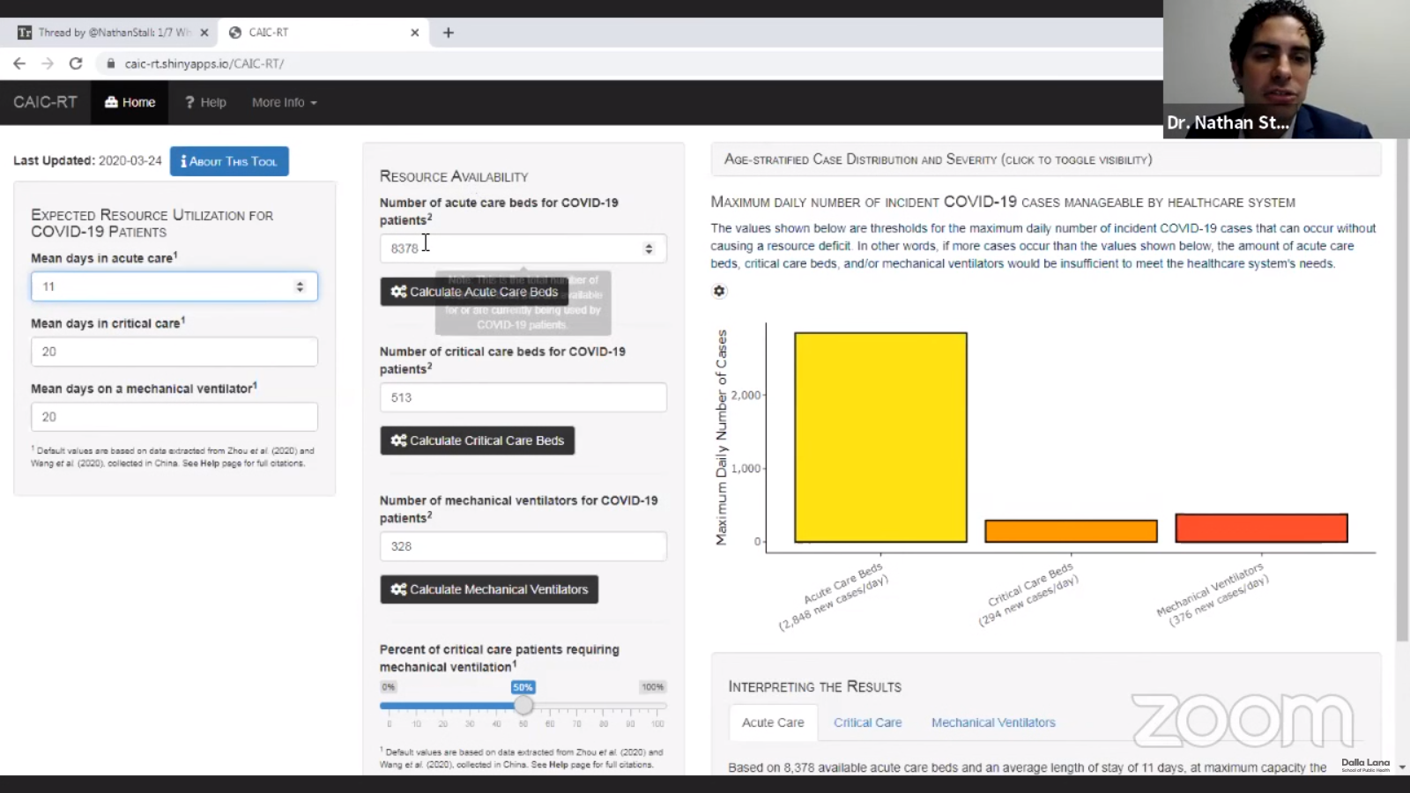The image size is (1410, 793).
Task: Switch to the Critical Care tab
Action: 867,723
